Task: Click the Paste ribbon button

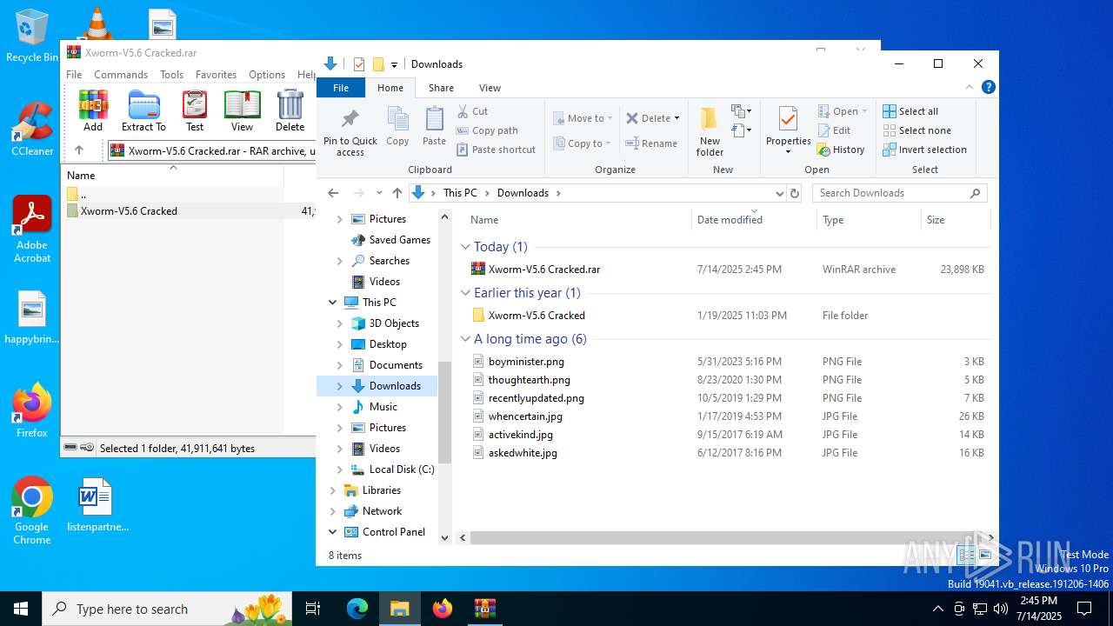Action: (434, 127)
